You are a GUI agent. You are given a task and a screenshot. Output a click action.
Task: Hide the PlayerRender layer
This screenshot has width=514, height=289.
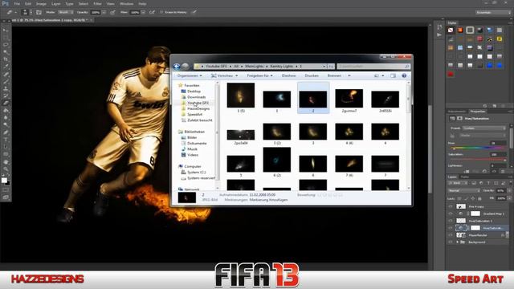click(x=450, y=235)
